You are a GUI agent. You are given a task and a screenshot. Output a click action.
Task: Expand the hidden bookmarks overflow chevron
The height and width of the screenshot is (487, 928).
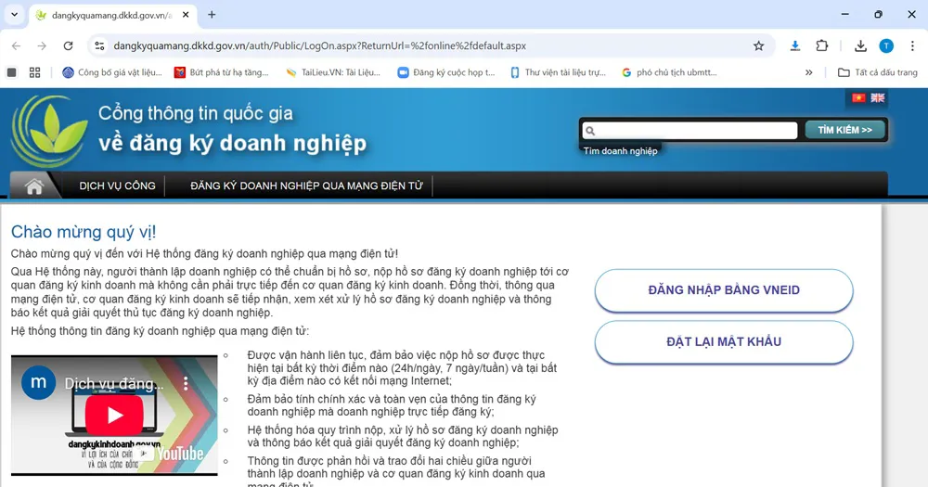[808, 72]
